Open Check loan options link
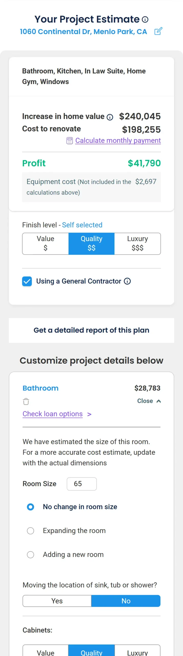183x656 pixels. [52, 414]
